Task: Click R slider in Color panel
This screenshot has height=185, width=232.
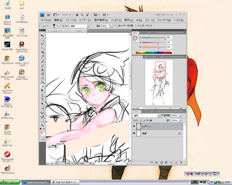Action: tap(154, 38)
